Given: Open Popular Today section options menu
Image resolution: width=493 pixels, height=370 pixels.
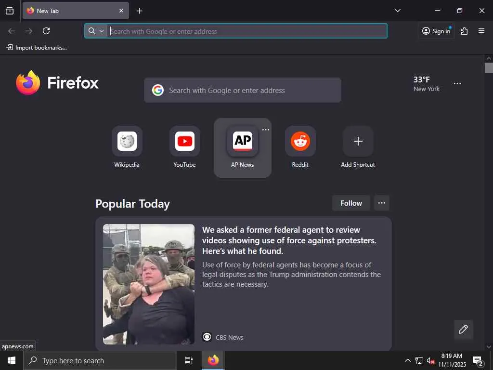Looking at the screenshot, I should pyautogui.click(x=382, y=203).
